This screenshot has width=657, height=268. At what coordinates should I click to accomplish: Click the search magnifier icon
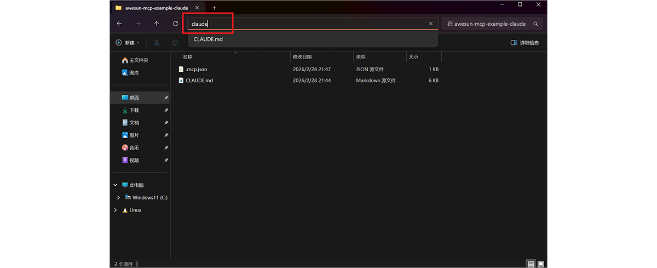tap(535, 24)
